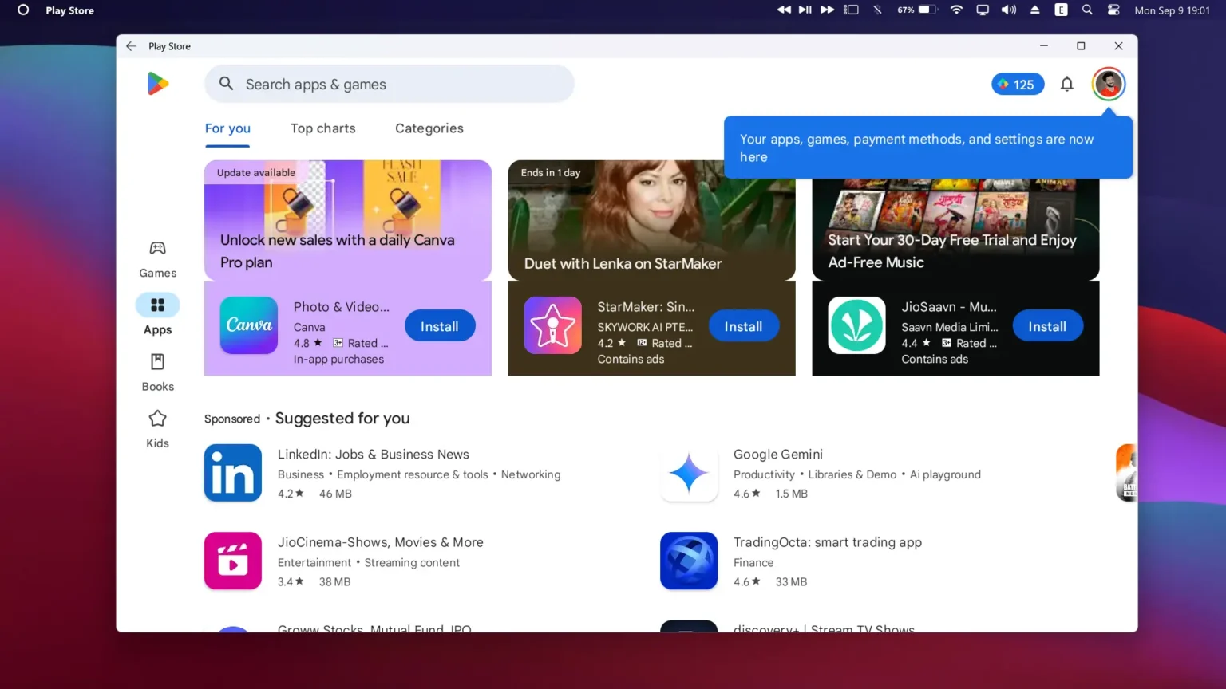This screenshot has height=689, width=1226.
Task: Click the Search apps & games field
Action: coord(390,84)
